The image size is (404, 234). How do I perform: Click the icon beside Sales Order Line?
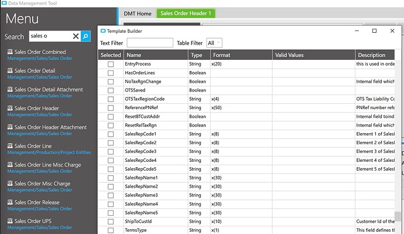[x=10, y=145]
